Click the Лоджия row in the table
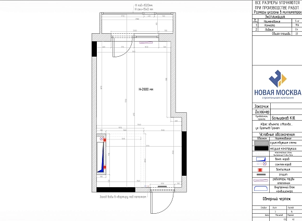 (x=277, y=30)
